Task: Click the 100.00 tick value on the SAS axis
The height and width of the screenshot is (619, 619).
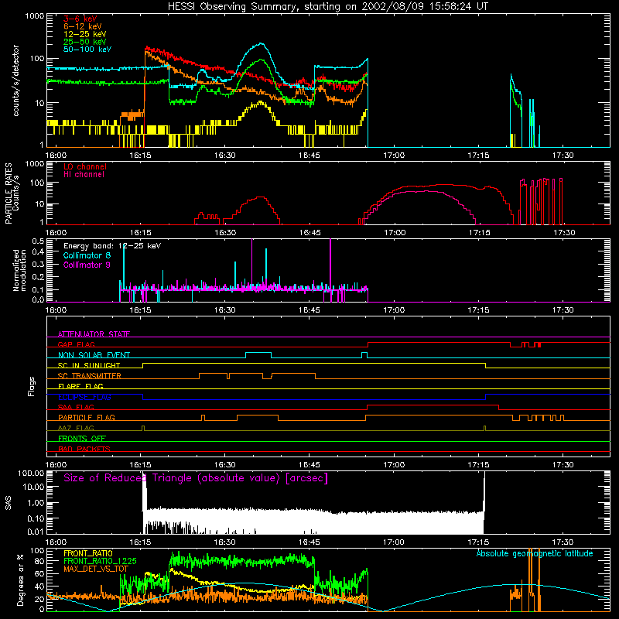Action: 31,473
